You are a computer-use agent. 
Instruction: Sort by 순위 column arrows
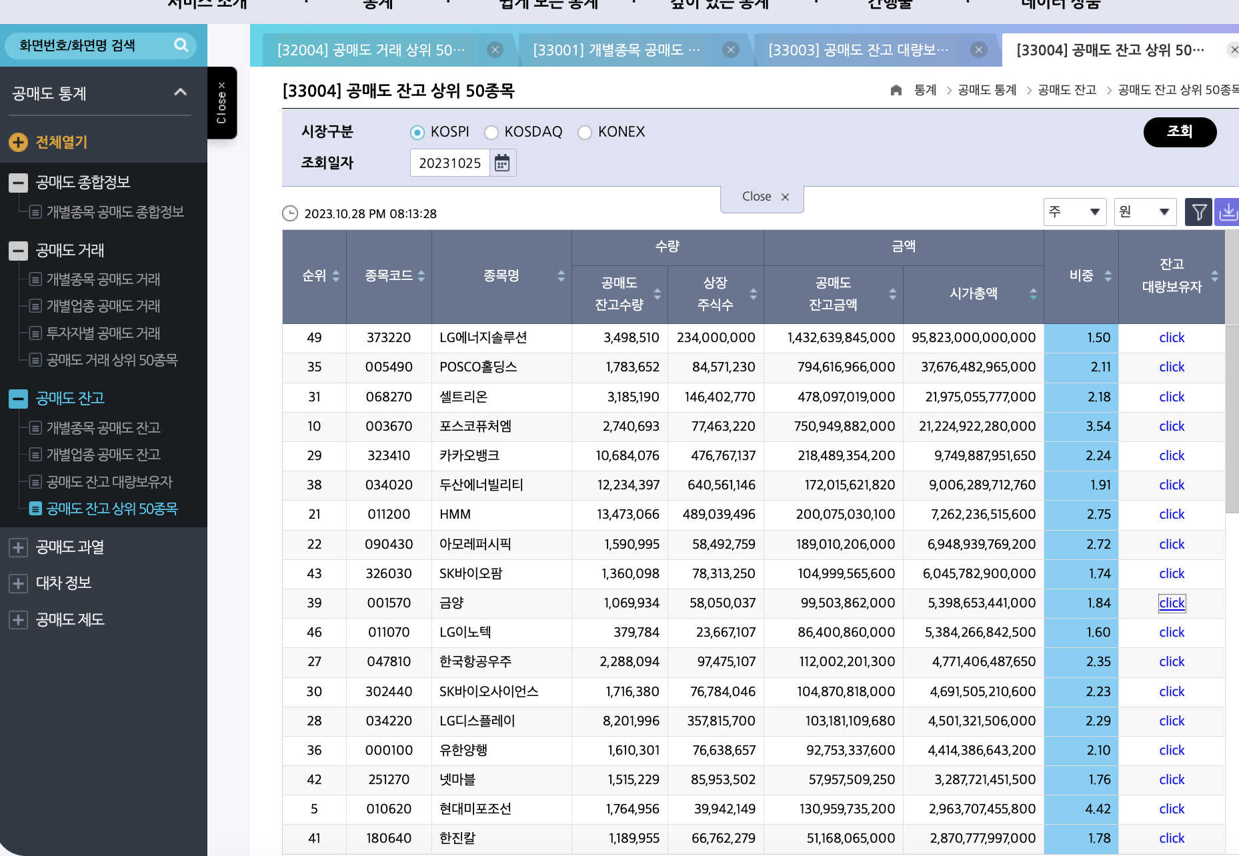pyautogui.click(x=336, y=276)
